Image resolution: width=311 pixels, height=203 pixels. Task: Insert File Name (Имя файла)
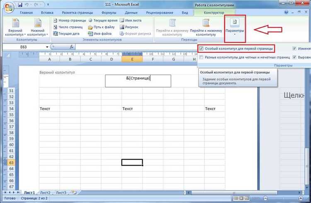tap(100, 34)
